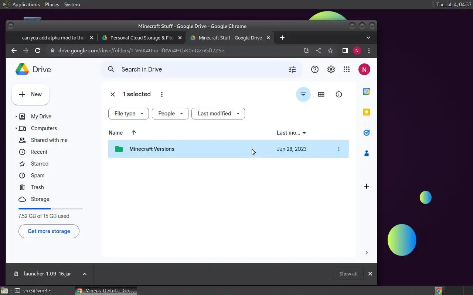The width and height of the screenshot is (473, 295).
Task: Expand Computers tree arrow
Action: coord(16,128)
